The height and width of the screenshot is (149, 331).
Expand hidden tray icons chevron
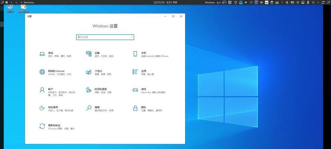318,2
